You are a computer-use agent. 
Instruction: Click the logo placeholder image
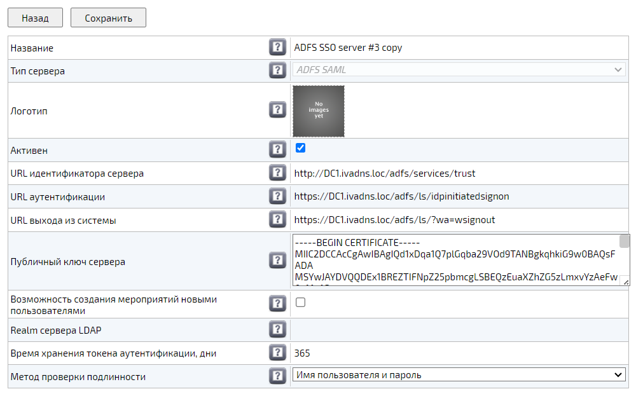click(x=319, y=111)
